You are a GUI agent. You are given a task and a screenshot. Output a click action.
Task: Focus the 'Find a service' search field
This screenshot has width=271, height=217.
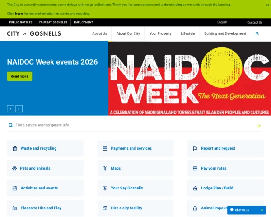pos(135,125)
